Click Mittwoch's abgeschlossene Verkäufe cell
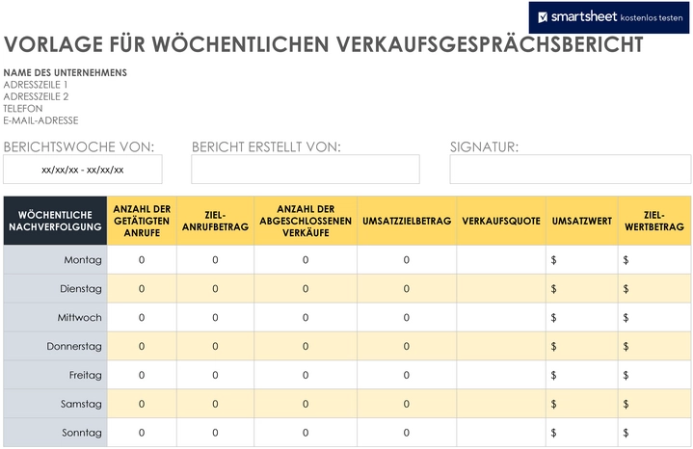This screenshot has height=449, width=693. tap(306, 317)
